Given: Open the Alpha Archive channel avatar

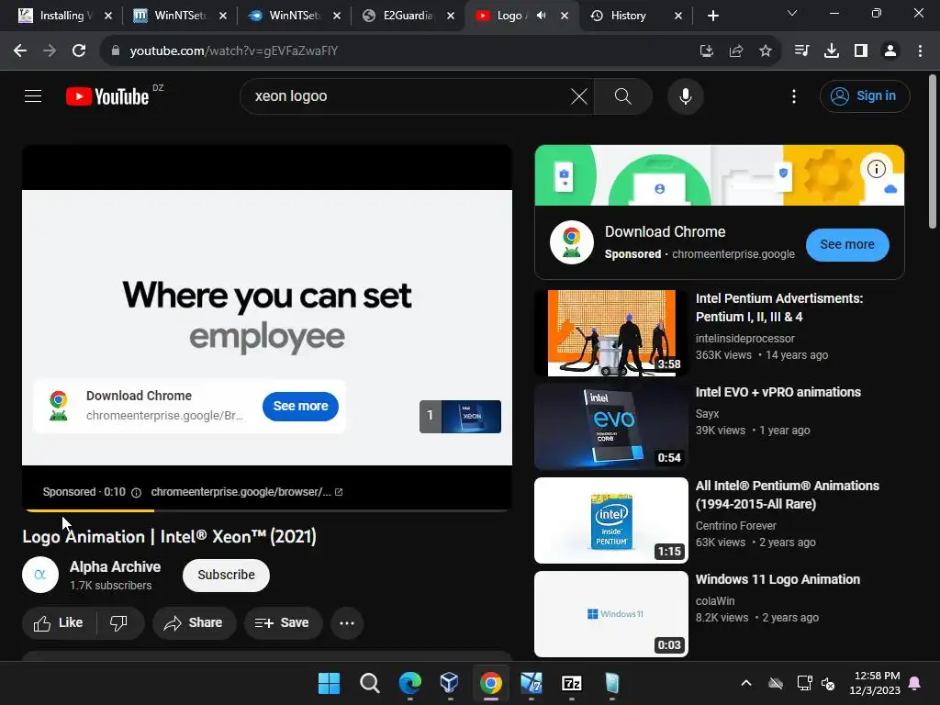Looking at the screenshot, I should (x=40, y=575).
